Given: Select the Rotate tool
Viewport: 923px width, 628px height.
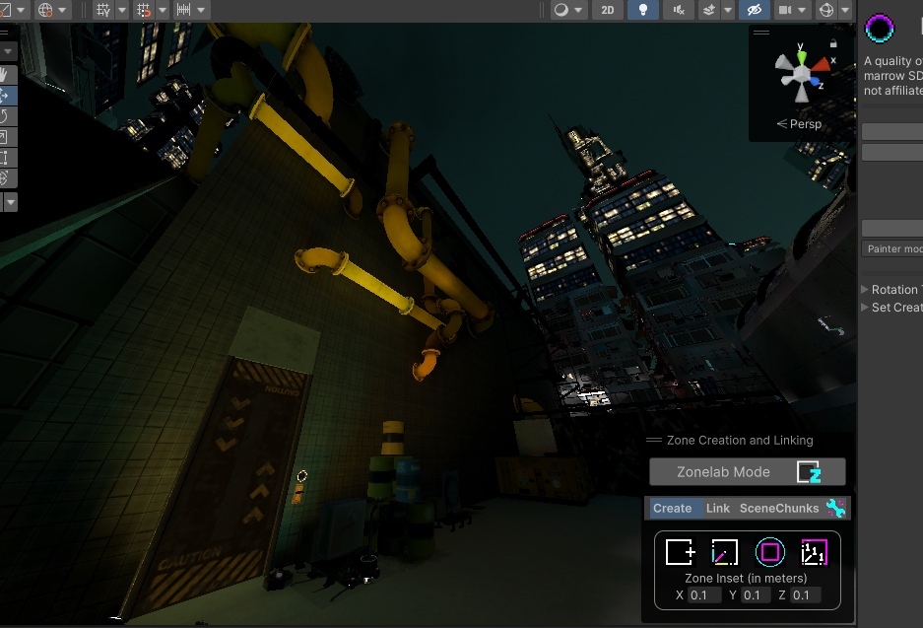Looking at the screenshot, I should coord(5,115).
